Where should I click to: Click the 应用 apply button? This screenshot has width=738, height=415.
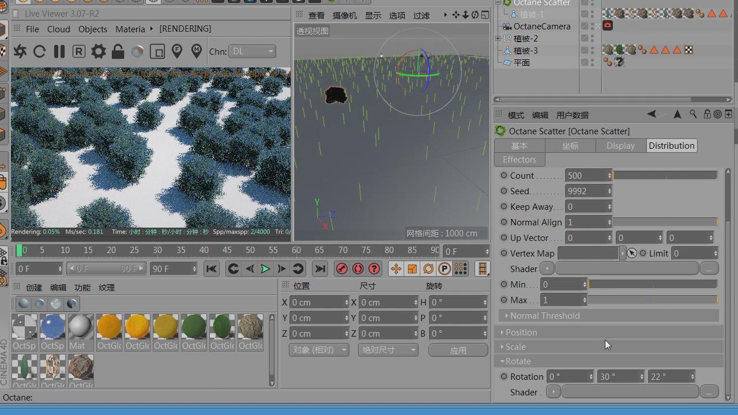[x=458, y=350]
